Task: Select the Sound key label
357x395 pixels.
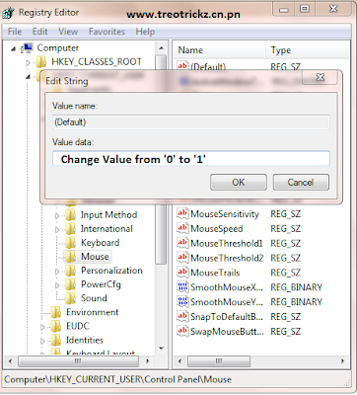Action: (94, 298)
